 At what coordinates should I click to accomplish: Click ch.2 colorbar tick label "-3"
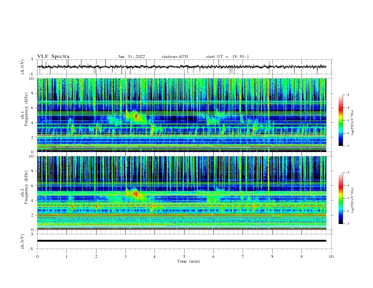(x=348, y=173)
